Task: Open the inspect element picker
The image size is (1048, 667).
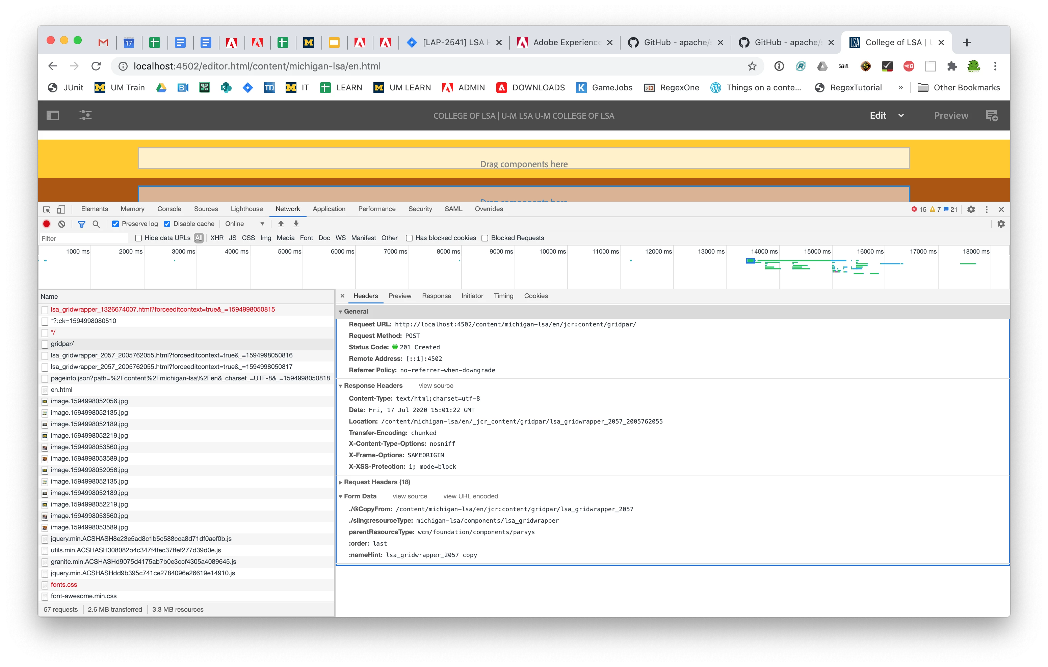Action: [47, 209]
